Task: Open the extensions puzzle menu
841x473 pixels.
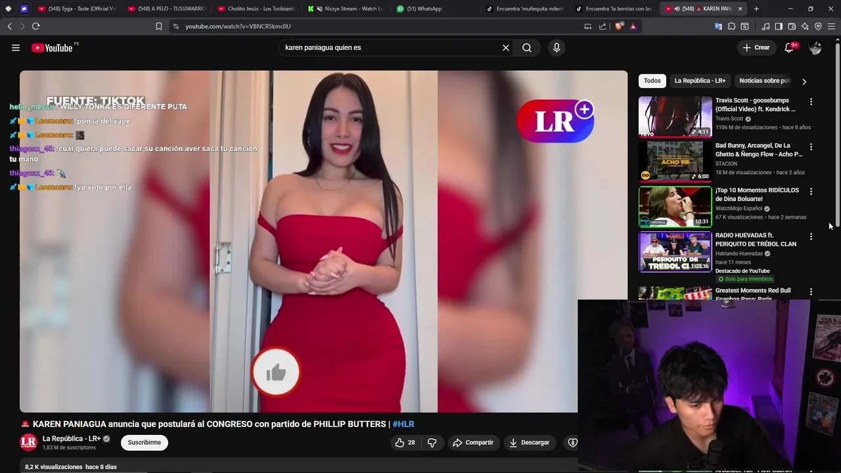Action: click(x=731, y=26)
